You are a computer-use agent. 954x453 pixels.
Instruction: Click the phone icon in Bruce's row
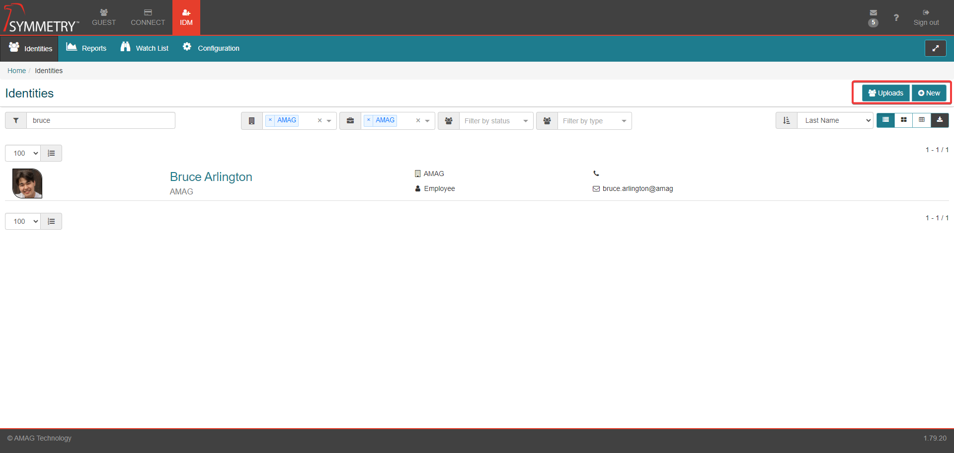coord(596,174)
